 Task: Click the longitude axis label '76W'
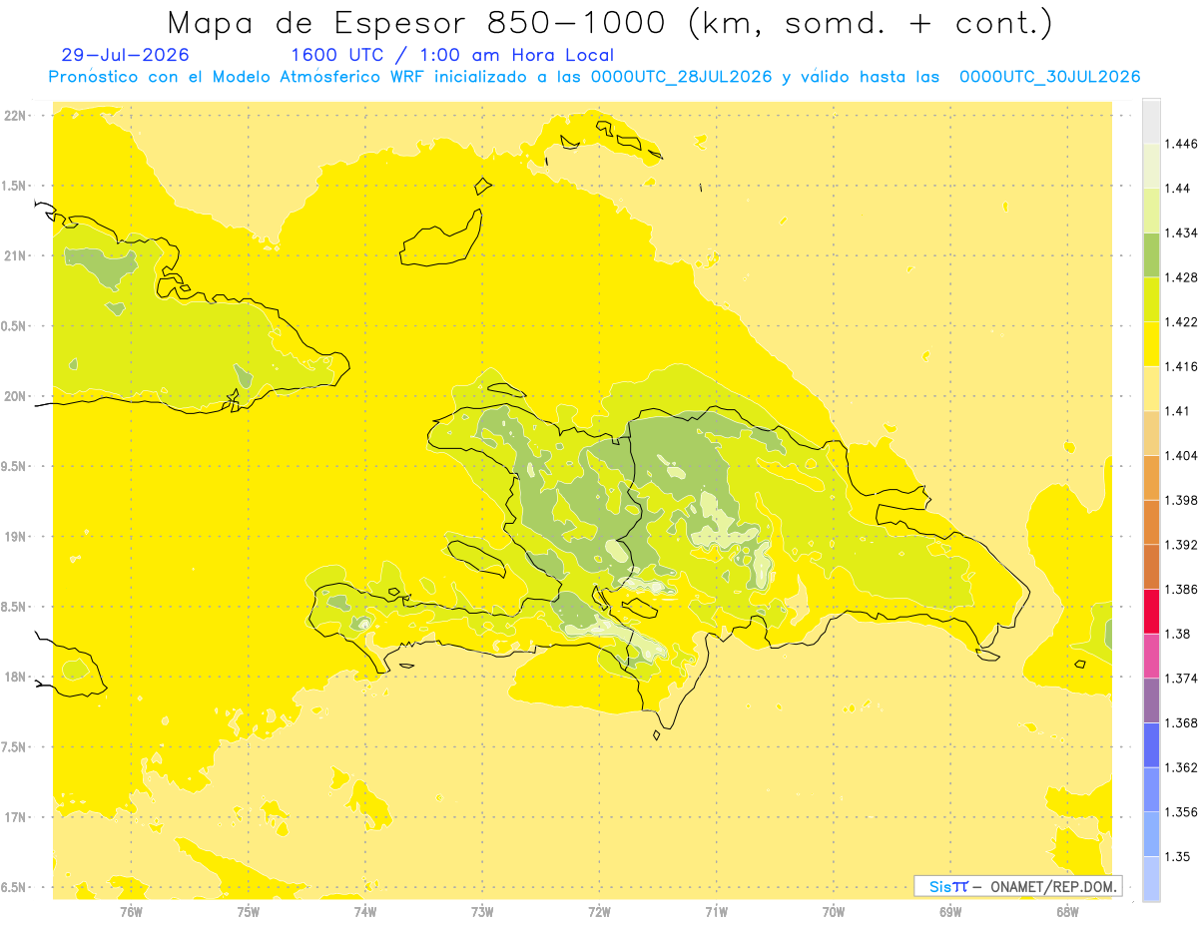131,912
